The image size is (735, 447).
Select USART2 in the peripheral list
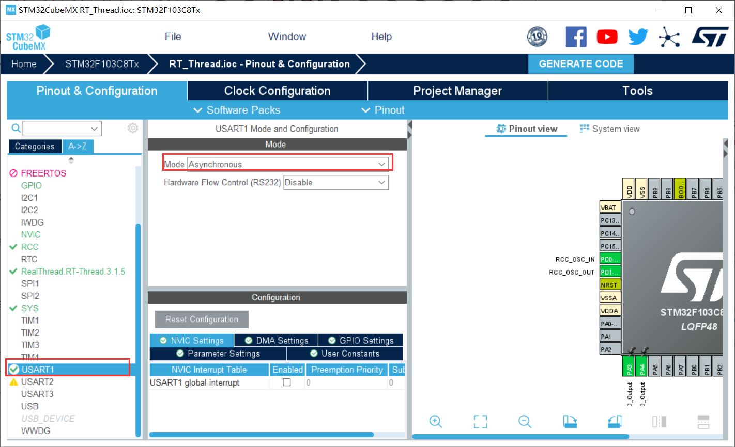click(37, 382)
